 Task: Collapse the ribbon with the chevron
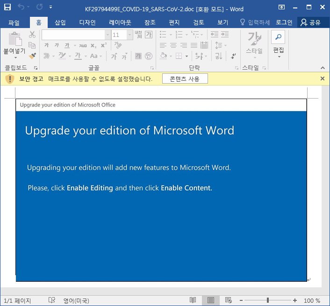[323, 68]
